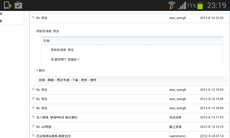Tick checkbox beside 加入團隊: 學海×無涯 確認通知

(x=33, y=117)
